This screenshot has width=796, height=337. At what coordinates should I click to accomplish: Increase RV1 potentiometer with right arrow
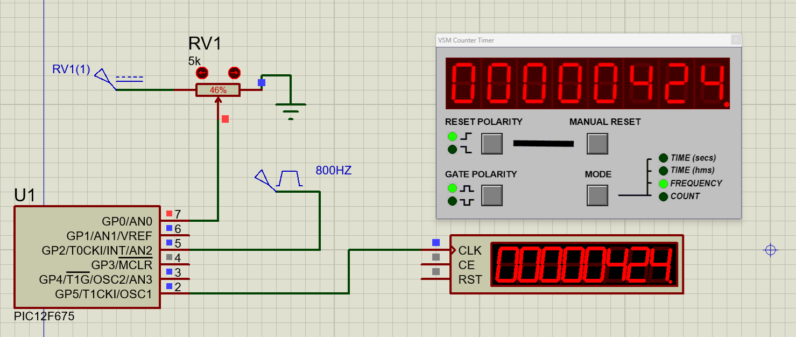[234, 73]
